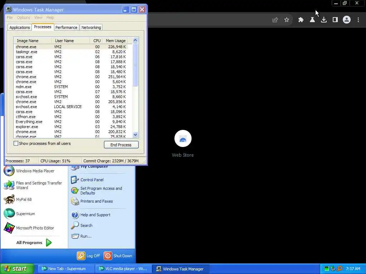366x274 pixels.
Task: Click the share page icon in browser toolbar
Action: pyautogui.click(x=275, y=20)
